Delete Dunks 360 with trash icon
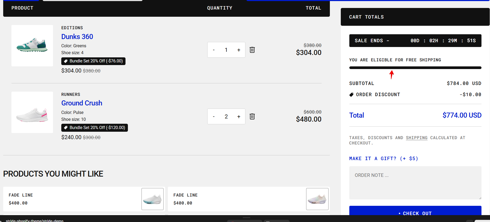490x222 pixels. 252,50
